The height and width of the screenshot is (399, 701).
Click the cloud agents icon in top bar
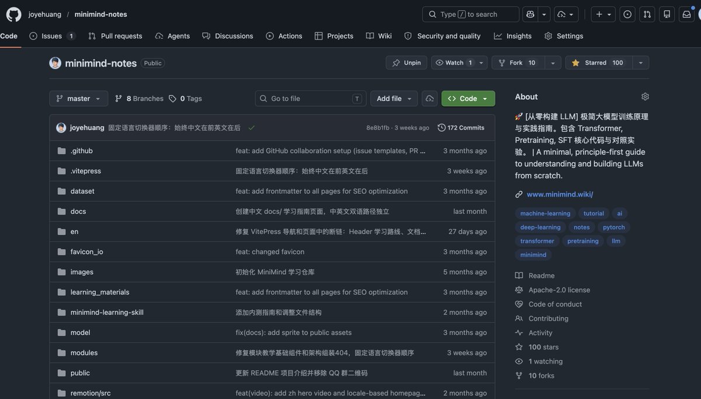[561, 14]
